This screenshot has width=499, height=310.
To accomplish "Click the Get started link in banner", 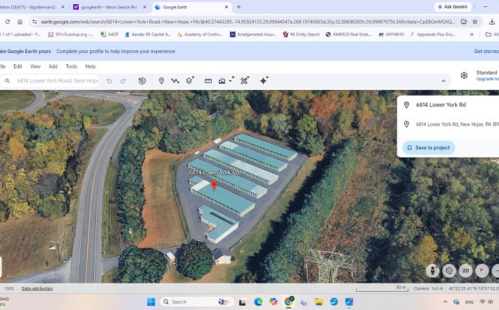I will pos(486,52).
